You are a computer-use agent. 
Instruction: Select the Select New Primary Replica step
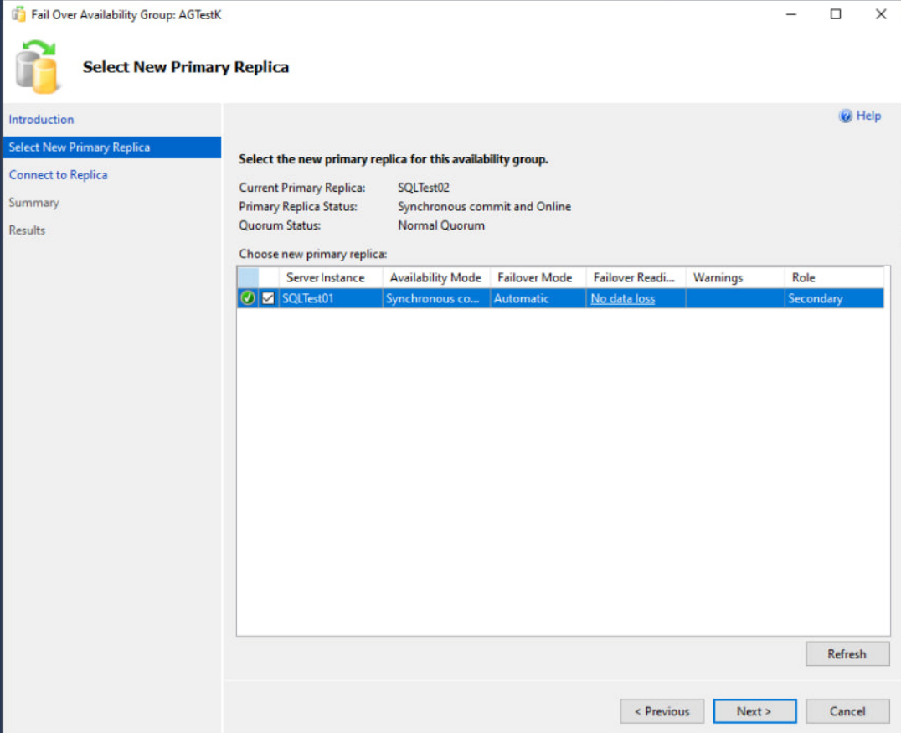[80, 147]
